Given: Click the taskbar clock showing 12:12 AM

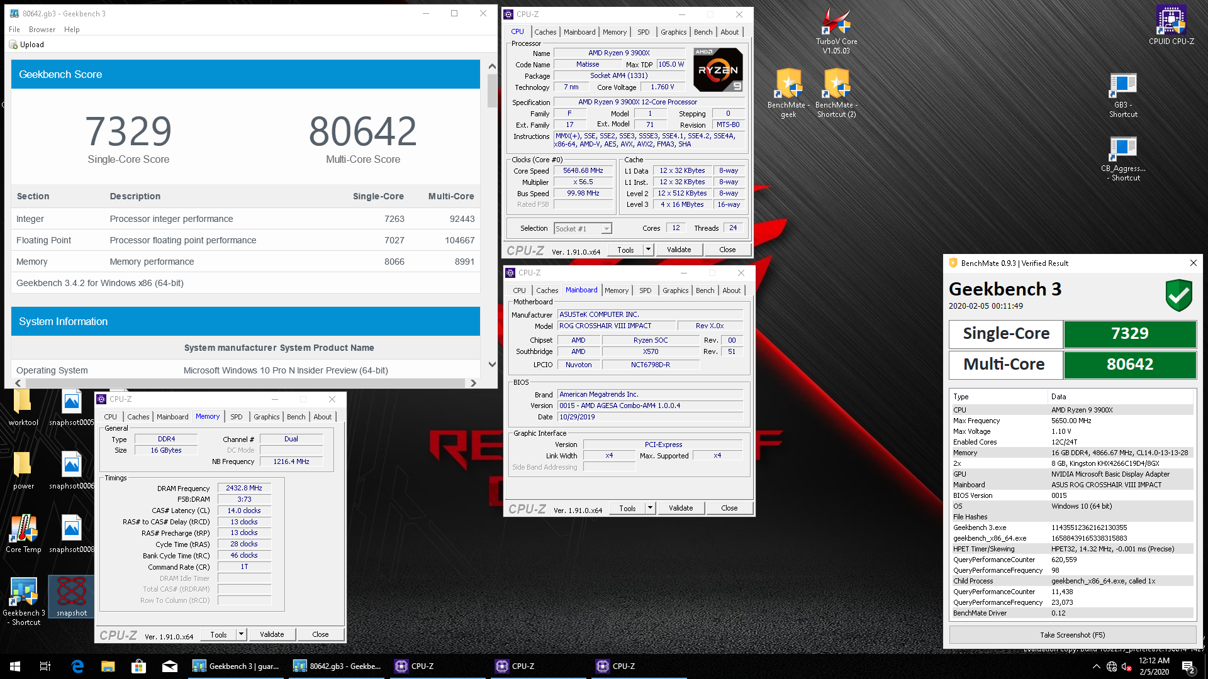Looking at the screenshot, I should pos(1154,666).
